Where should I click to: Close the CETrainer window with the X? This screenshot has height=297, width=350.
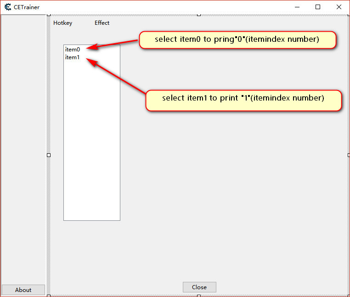tap(339, 7)
